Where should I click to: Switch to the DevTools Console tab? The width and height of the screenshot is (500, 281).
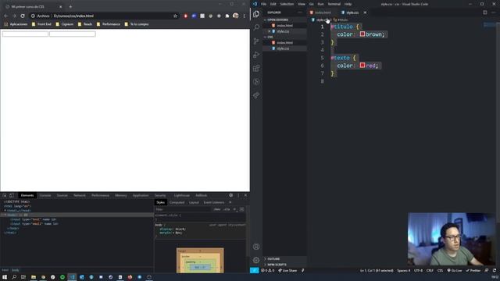pos(45,195)
